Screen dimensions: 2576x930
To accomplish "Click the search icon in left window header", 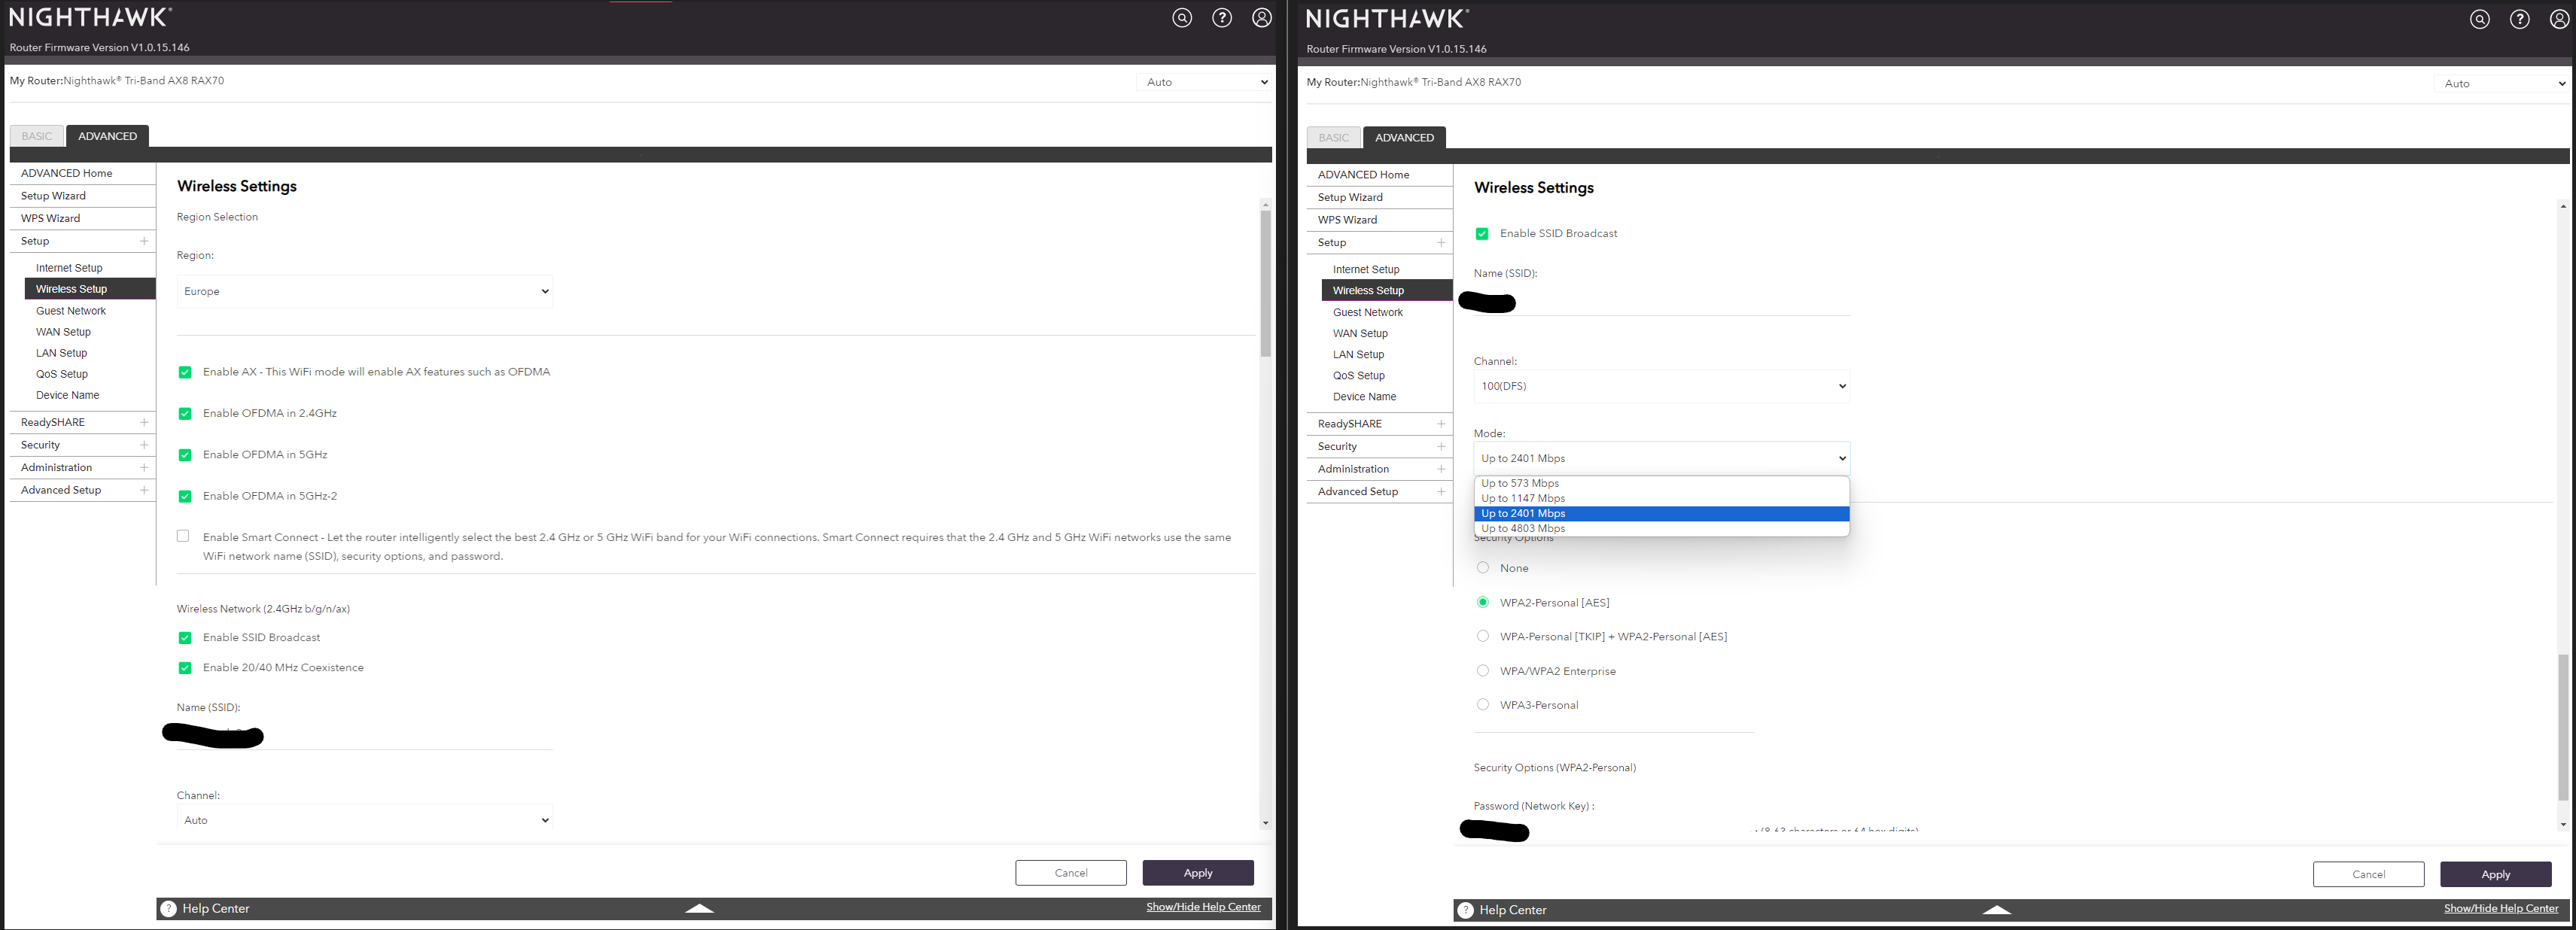I will click(x=1182, y=18).
